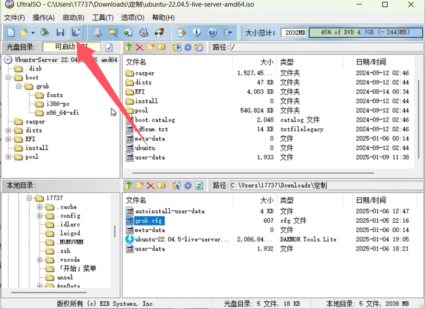Open the 帮助(H) menu
Viewport: 425px width, 309px height.
coord(163,18)
